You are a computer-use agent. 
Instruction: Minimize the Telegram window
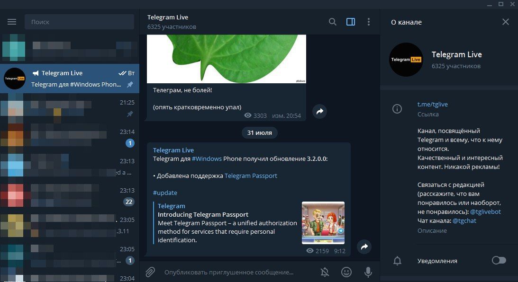coord(489,4)
